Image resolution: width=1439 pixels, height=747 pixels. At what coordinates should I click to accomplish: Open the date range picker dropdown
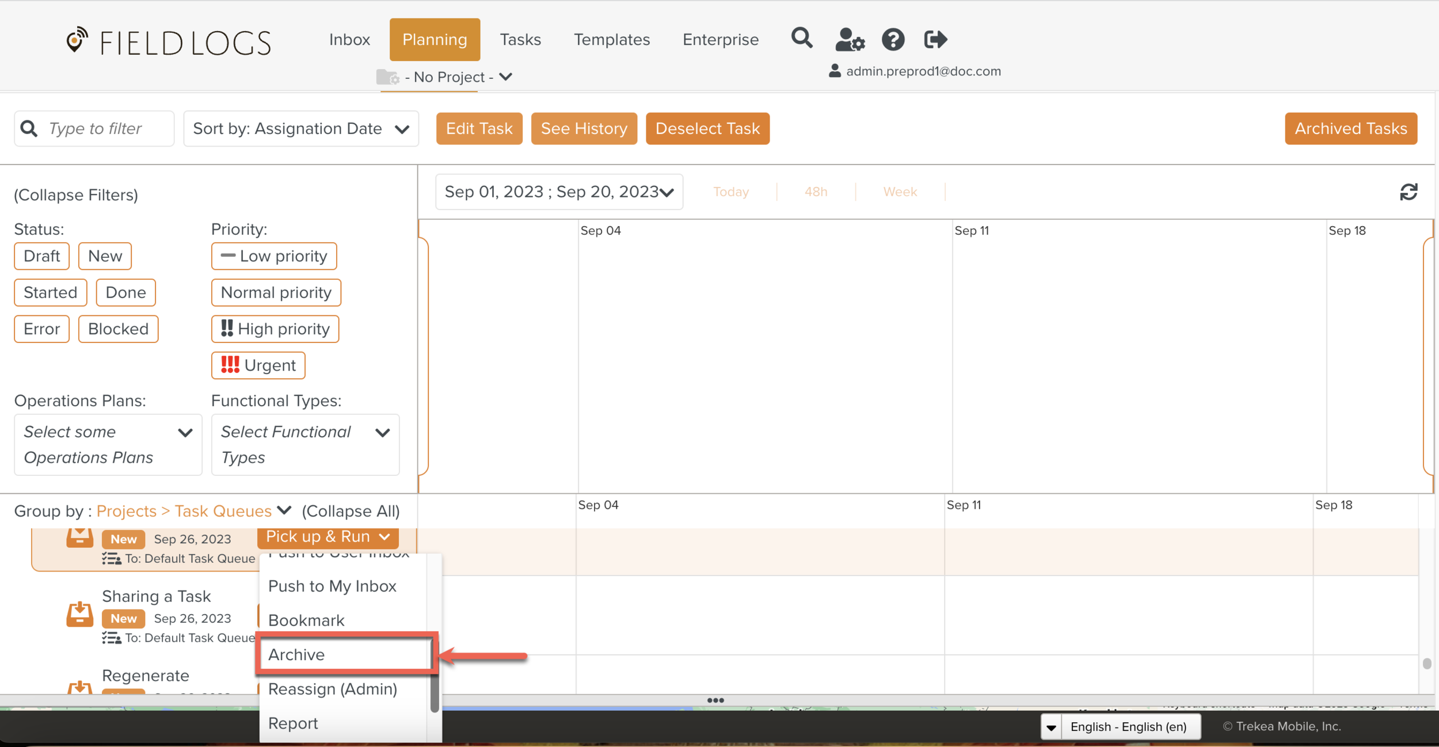point(558,192)
